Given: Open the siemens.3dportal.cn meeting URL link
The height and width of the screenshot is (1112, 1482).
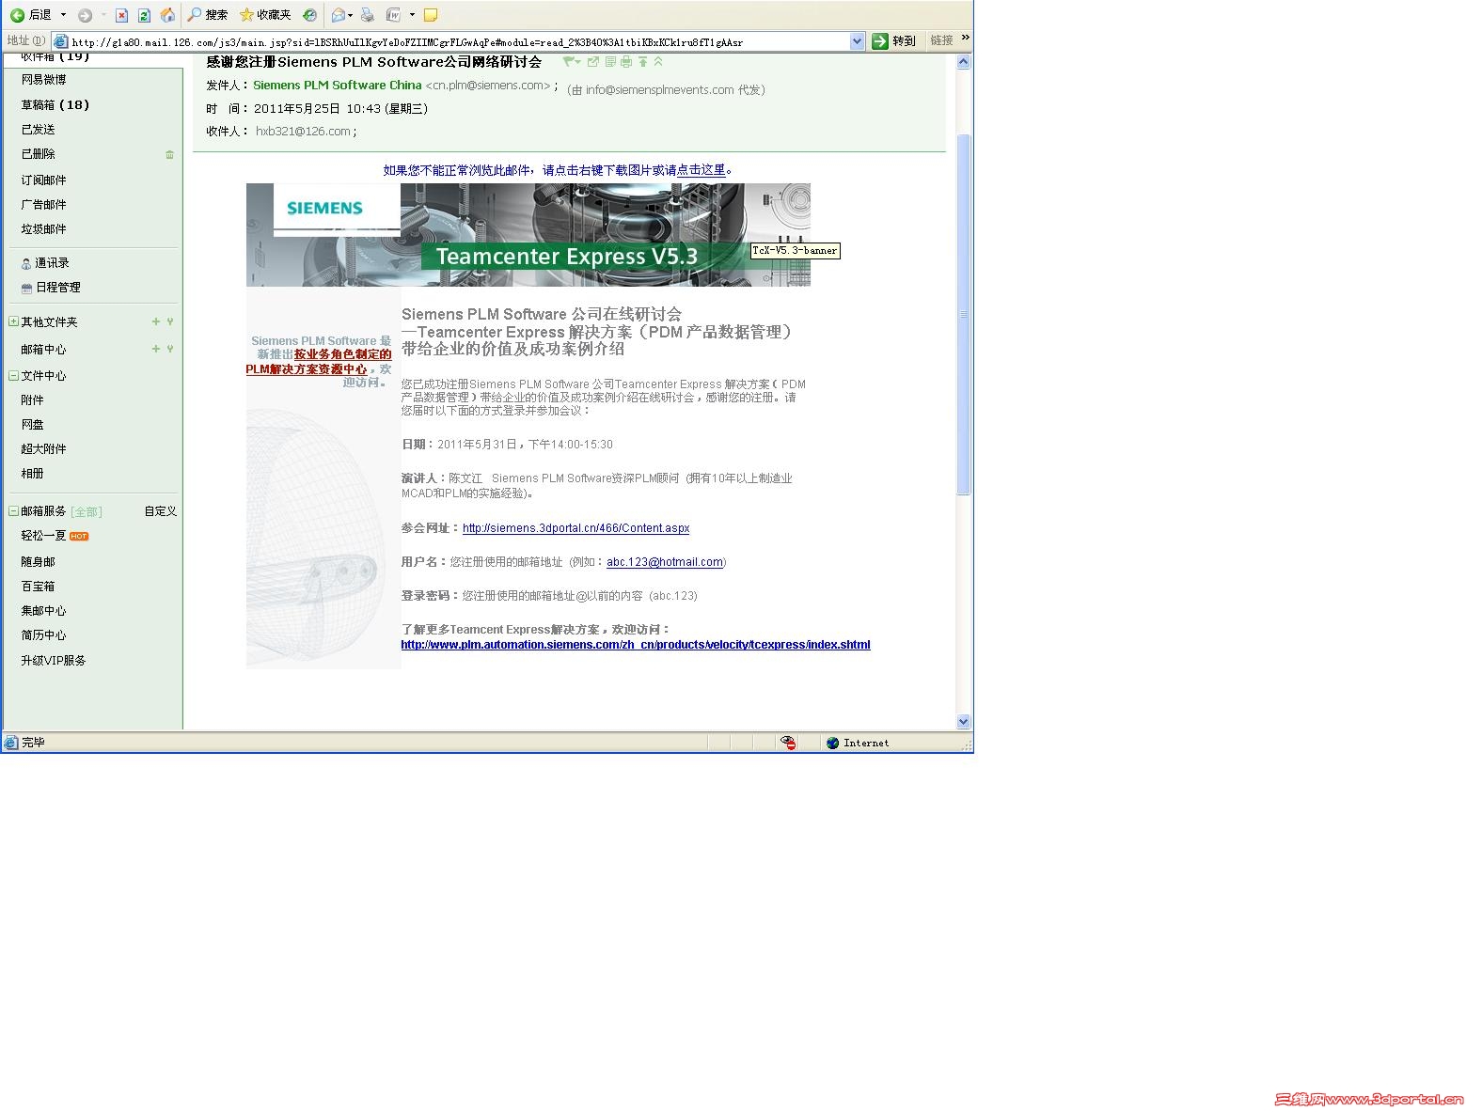Looking at the screenshot, I should pyautogui.click(x=575, y=528).
